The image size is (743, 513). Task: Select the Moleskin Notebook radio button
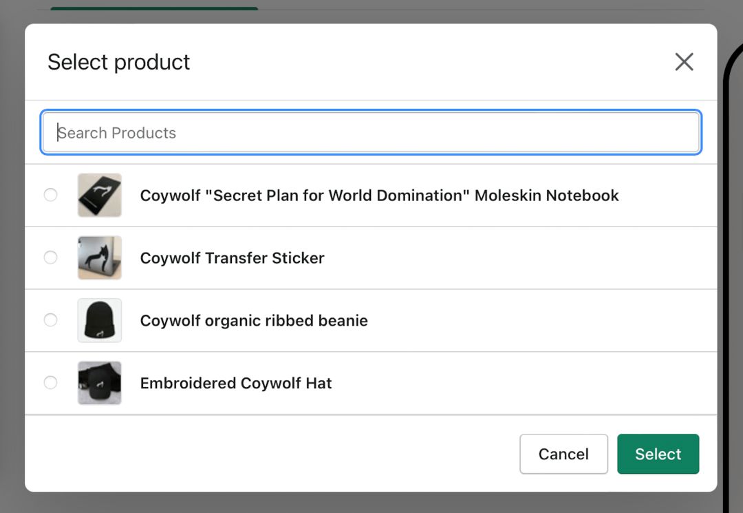[50, 195]
